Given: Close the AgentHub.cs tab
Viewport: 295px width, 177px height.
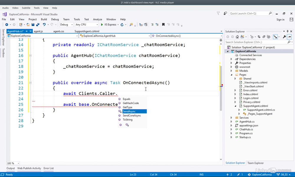Looking at the screenshot, I should click(30, 31).
